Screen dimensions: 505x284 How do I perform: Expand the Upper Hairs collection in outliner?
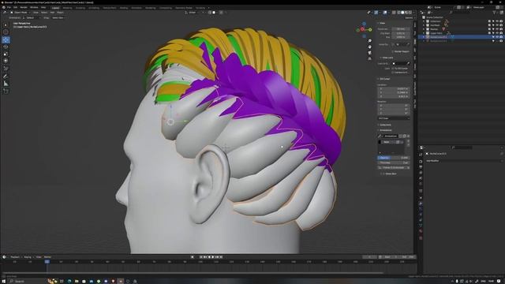pyautogui.click(x=424, y=33)
